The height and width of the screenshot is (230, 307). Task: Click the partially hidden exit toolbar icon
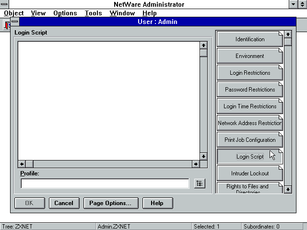pyautogui.click(x=7, y=25)
